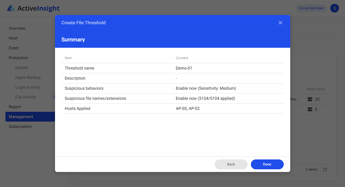Click Done to finish creating the threshold
Screen dimensions: 345x187
267,164
